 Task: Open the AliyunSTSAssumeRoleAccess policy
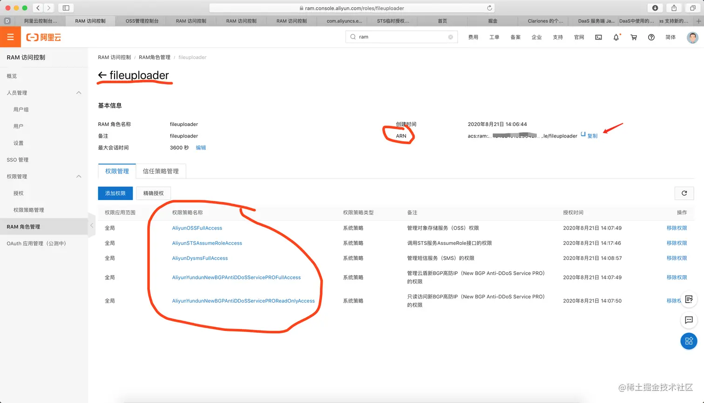coord(207,243)
